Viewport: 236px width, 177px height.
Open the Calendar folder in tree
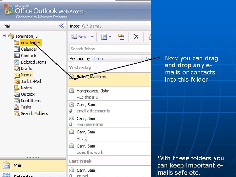29,49
